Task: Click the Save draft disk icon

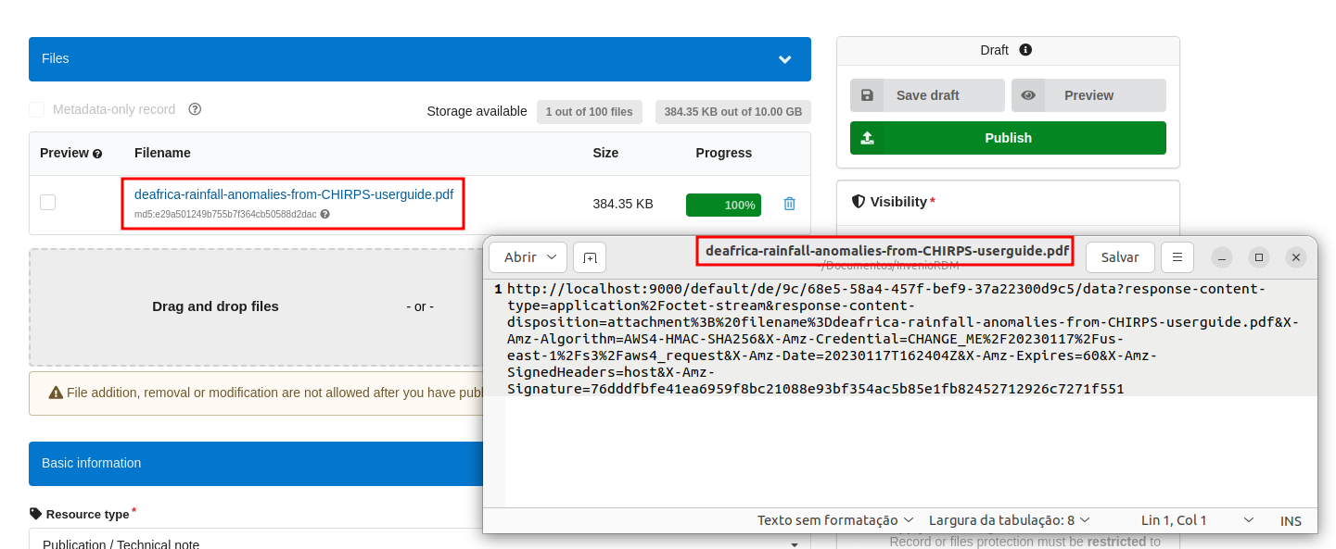Action: point(868,94)
